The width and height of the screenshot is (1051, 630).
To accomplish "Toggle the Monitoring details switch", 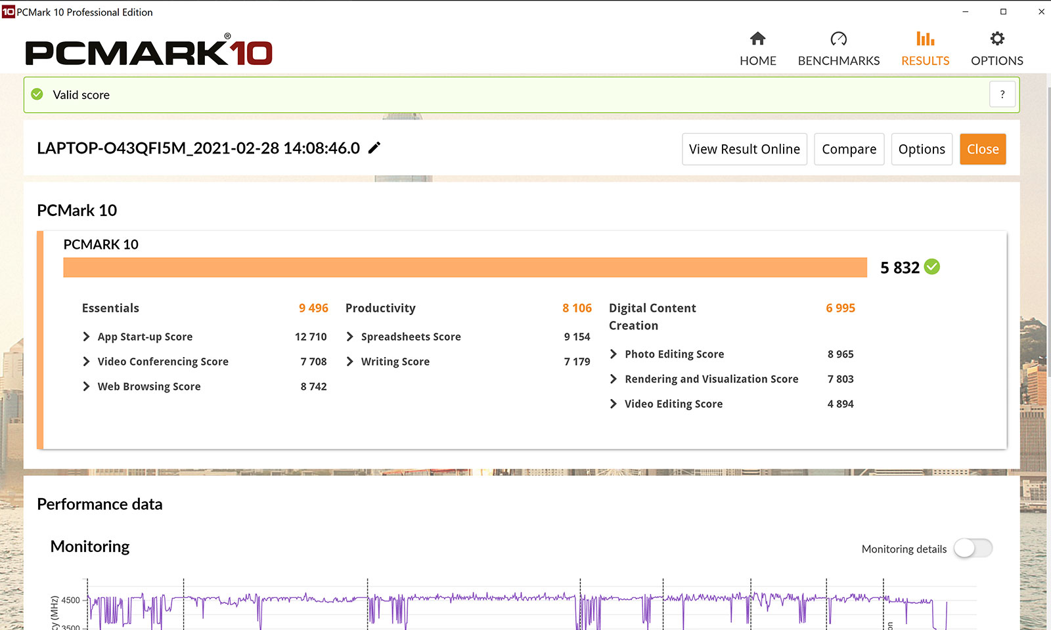I will 973,548.
